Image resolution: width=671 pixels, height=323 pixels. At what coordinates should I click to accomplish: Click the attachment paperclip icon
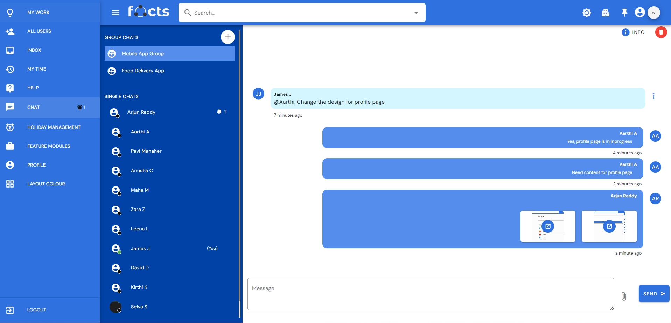coord(624,296)
